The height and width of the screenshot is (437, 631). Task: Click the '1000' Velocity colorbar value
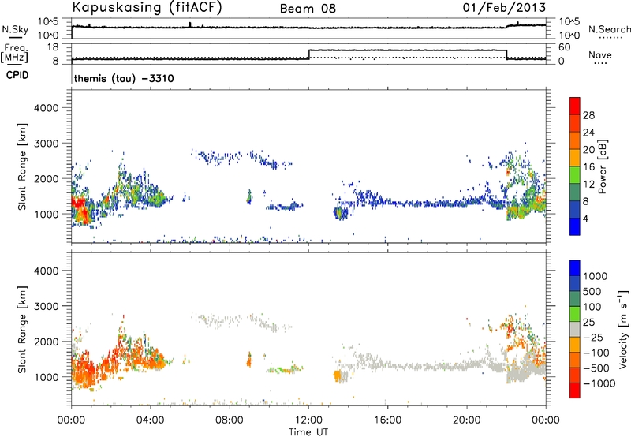595,276
